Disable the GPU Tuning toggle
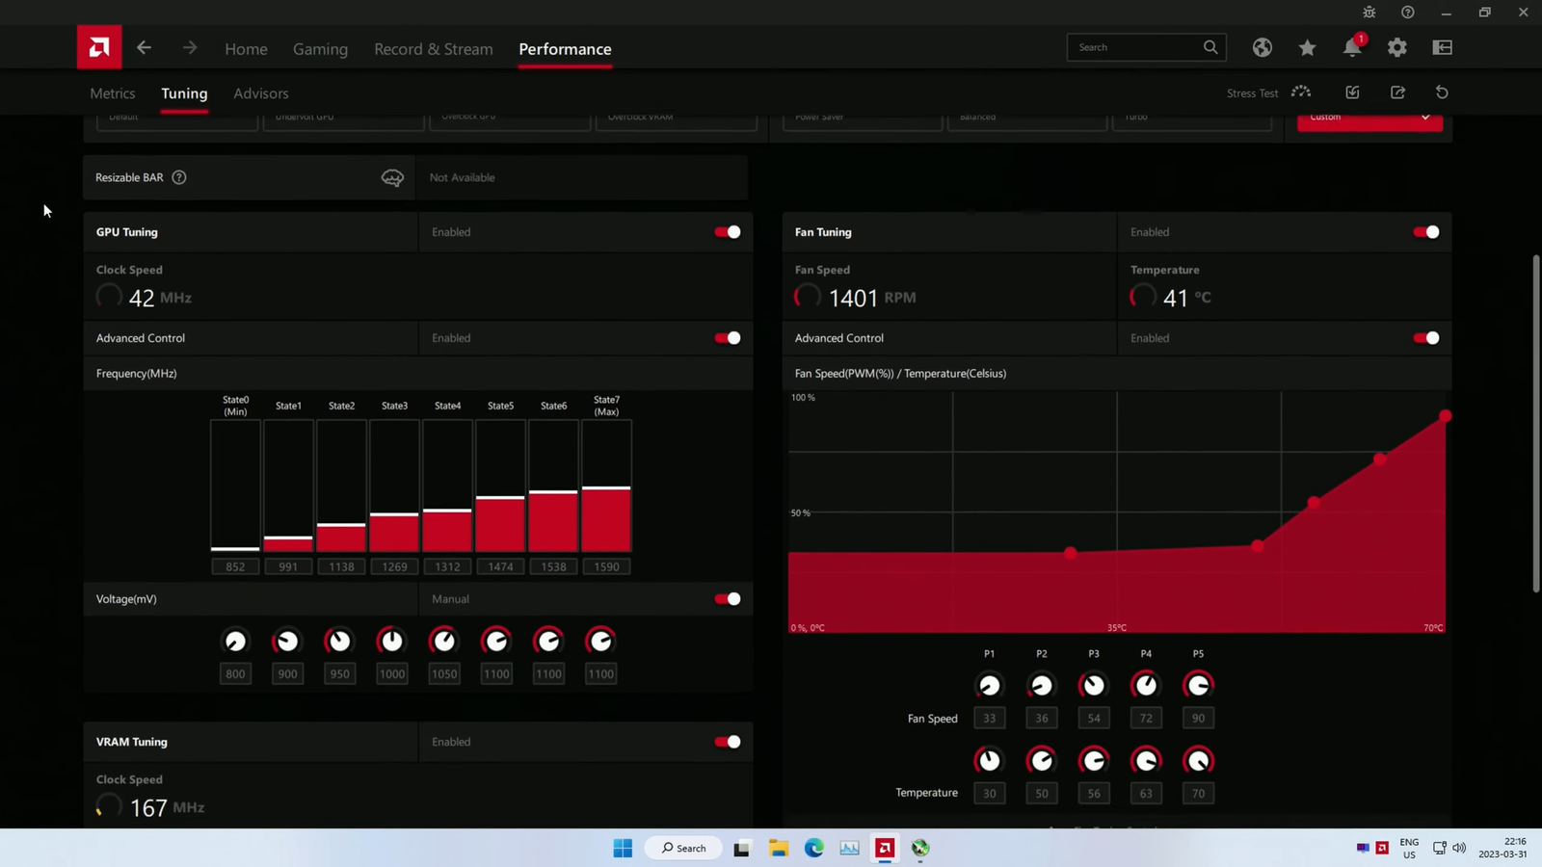 coord(728,232)
